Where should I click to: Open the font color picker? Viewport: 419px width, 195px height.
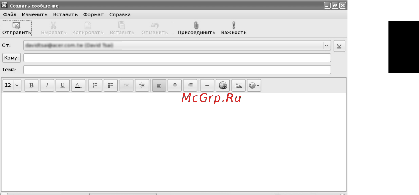78,85
